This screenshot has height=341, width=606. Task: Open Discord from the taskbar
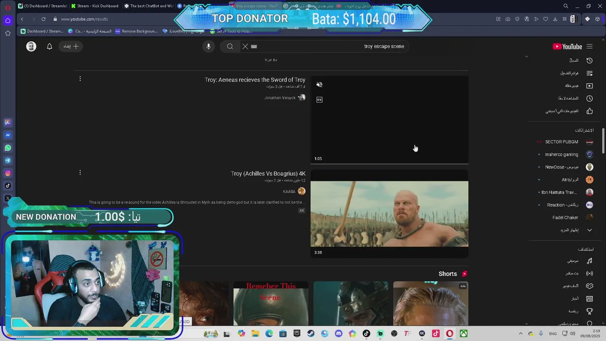tap(339, 334)
